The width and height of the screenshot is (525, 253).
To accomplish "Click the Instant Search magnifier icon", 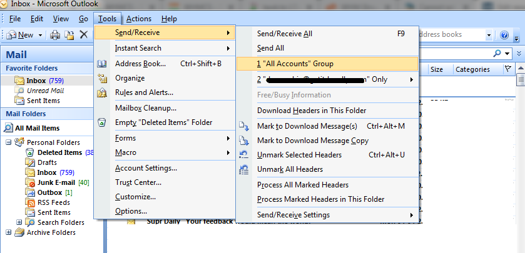I will click(x=497, y=53).
